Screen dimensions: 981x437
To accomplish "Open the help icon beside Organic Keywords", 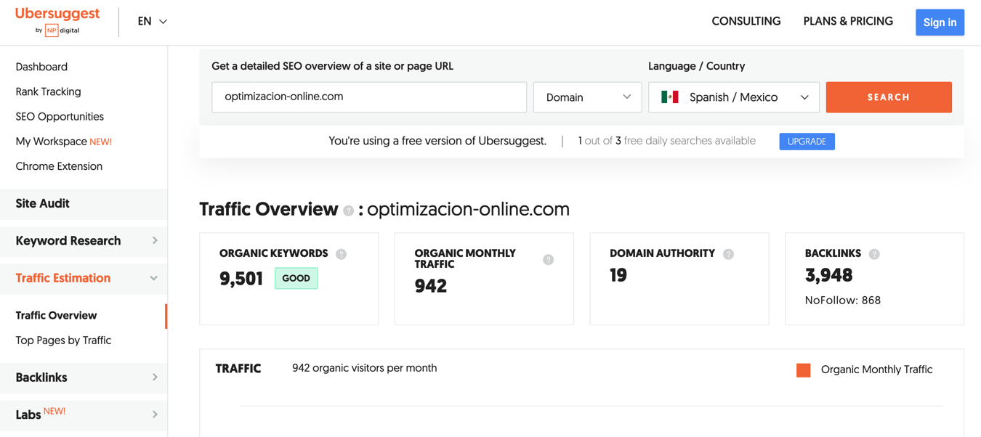I will [342, 254].
